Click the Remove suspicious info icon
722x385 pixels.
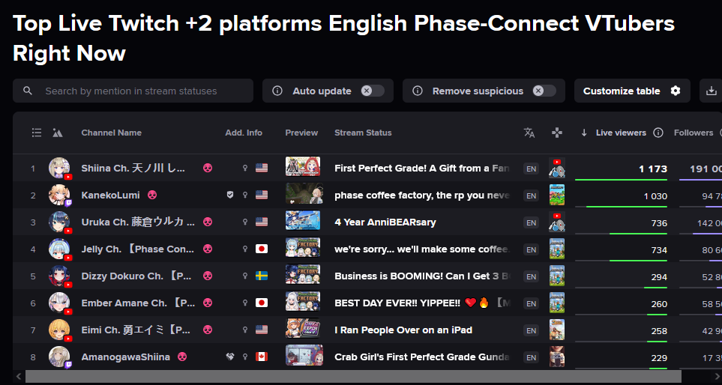(418, 91)
